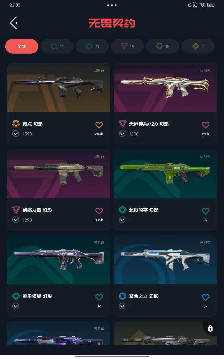Tap heart icon for 神圣领域 幻影
224x359 pixels.
pyautogui.click(x=99, y=297)
